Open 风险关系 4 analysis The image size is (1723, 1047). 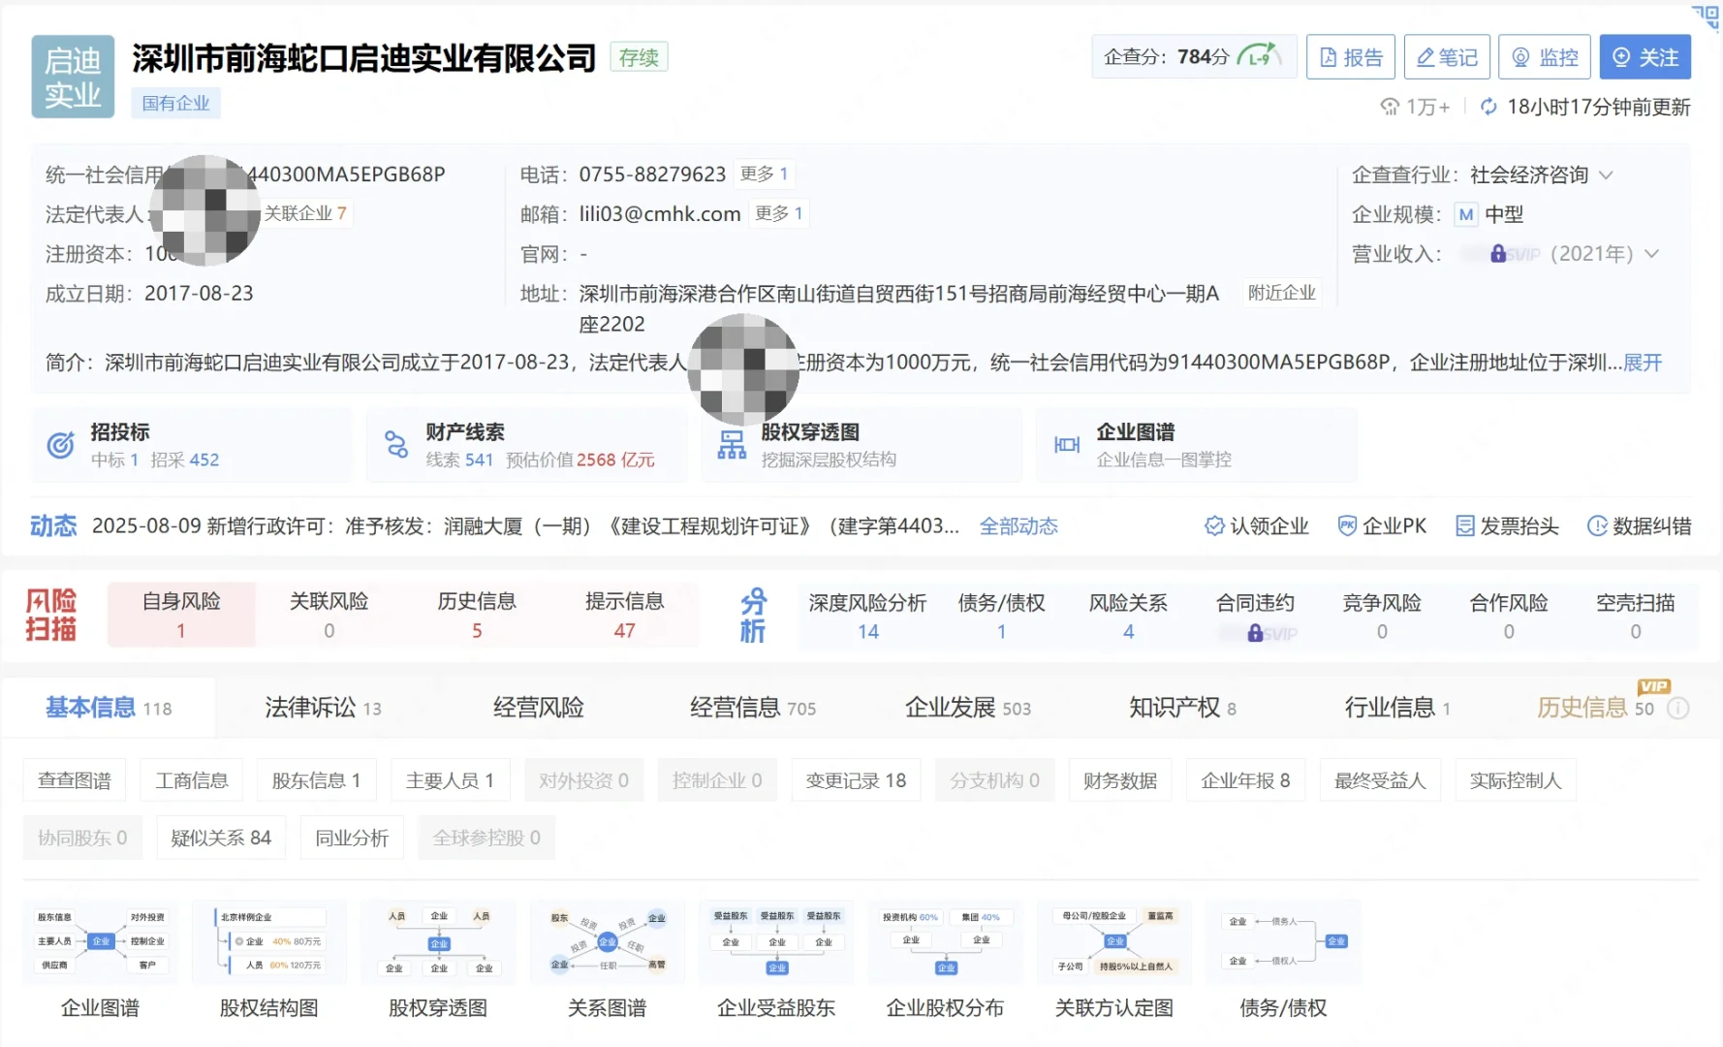coord(1128,617)
